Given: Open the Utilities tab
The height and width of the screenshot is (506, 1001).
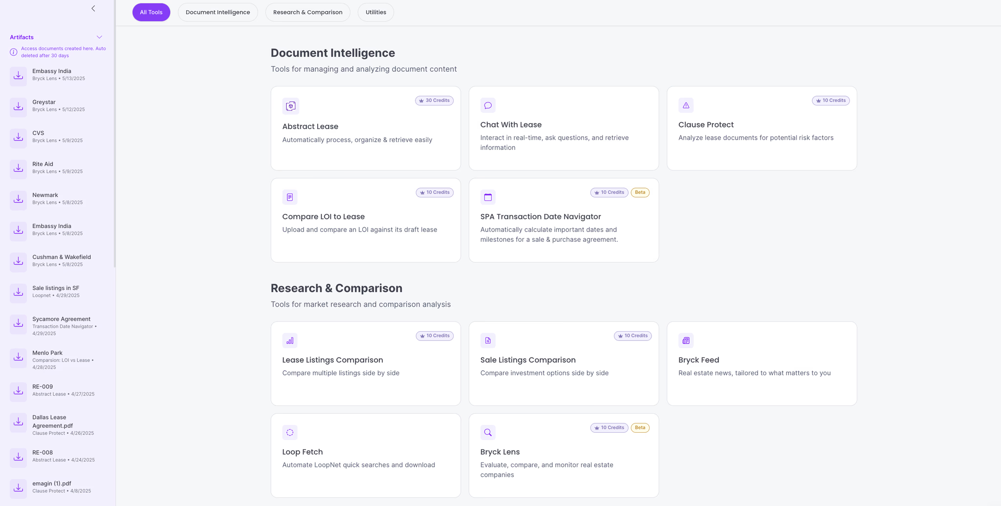Looking at the screenshot, I should (x=375, y=12).
